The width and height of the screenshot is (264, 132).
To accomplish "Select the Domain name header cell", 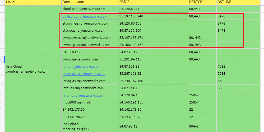I will [90, 2].
